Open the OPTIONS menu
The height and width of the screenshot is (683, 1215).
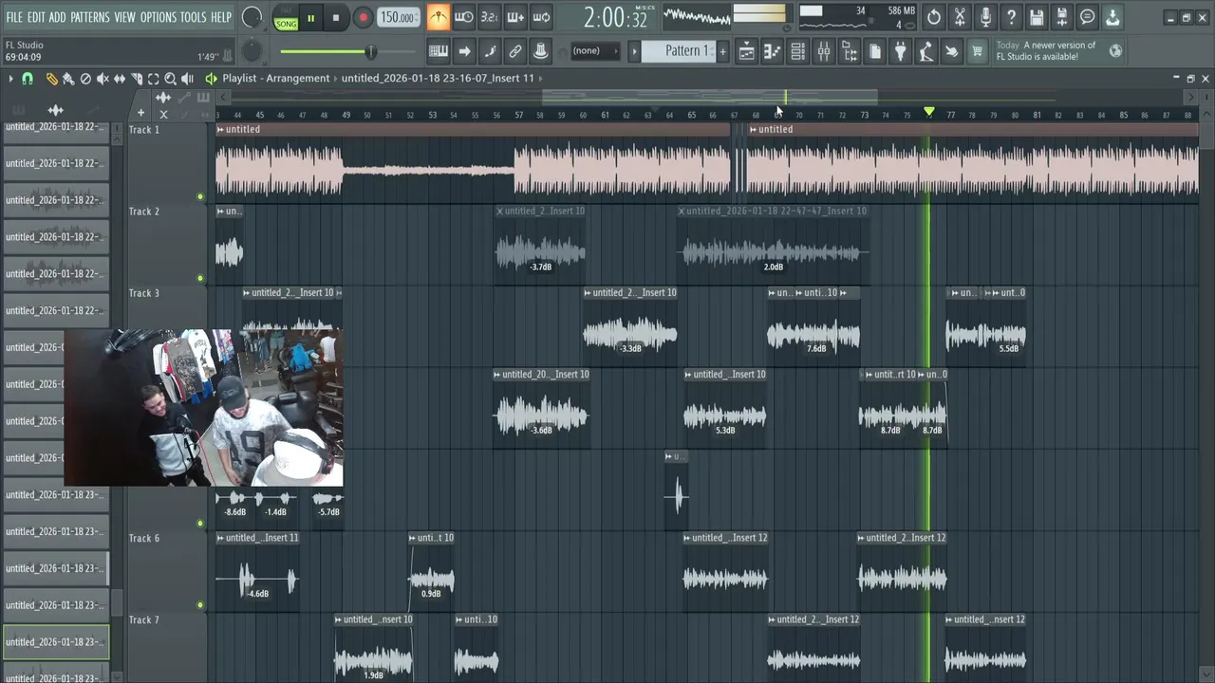click(x=159, y=17)
